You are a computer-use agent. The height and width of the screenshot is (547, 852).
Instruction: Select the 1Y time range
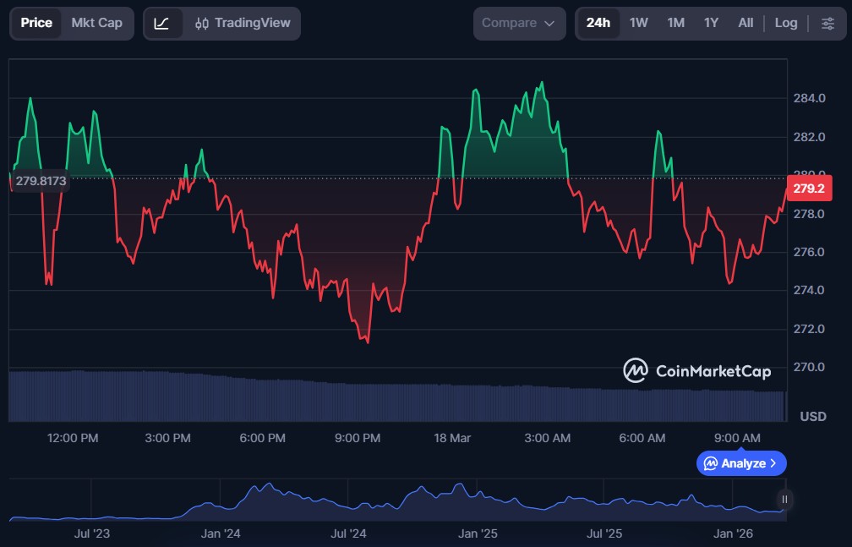click(711, 23)
